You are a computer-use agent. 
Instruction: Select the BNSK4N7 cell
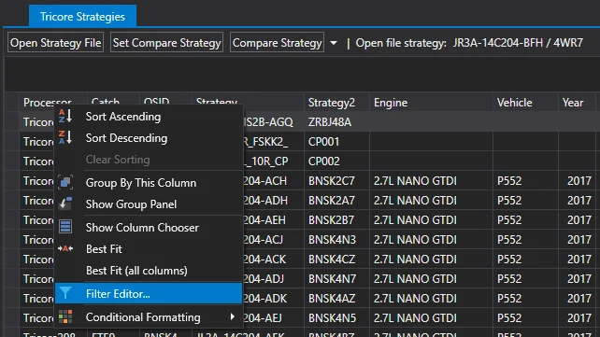coord(336,279)
